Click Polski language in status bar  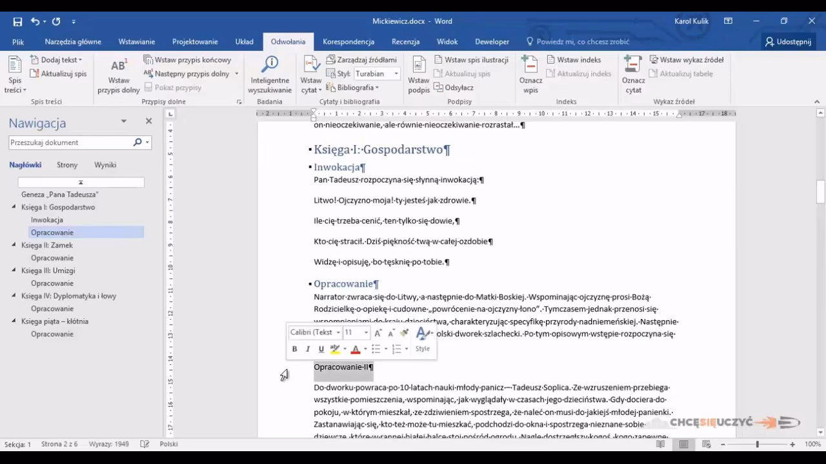168,444
